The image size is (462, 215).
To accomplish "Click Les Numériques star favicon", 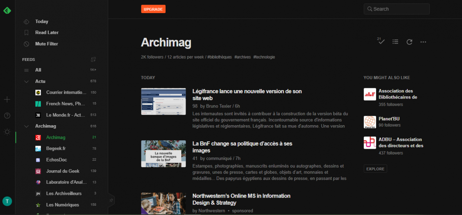I will click(38, 205).
